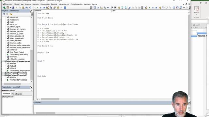
Task: Open the Immediate Window icon in the Debug toolbar
Action: [177, 7]
